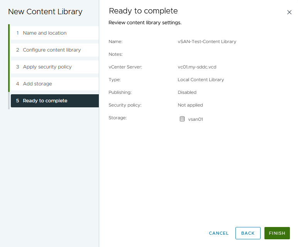
Task: Click the Publishing Disabled value
Action: (x=187, y=92)
